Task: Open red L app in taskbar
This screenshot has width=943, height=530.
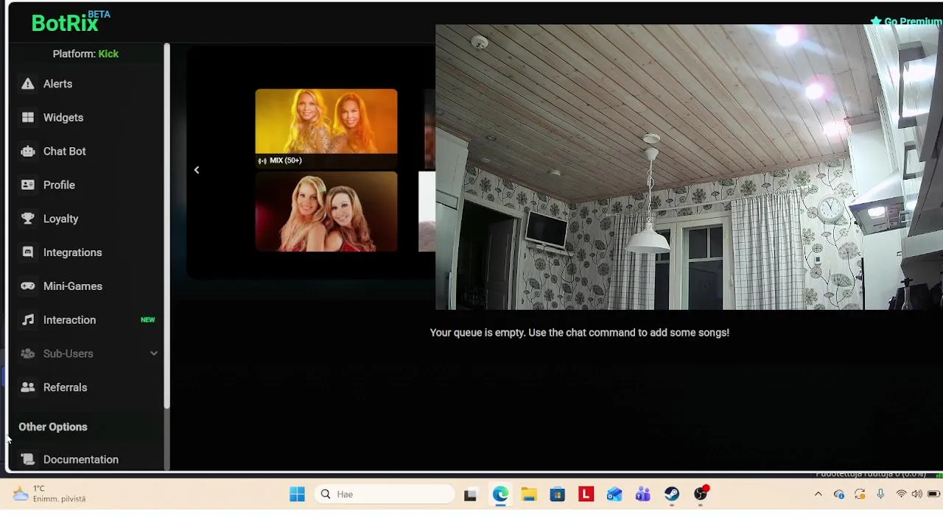Action: point(586,495)
